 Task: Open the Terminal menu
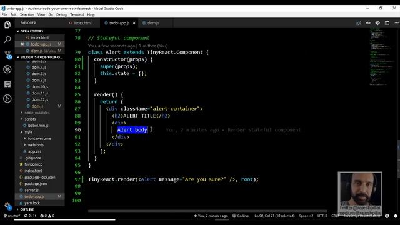[x=77, y=15]
